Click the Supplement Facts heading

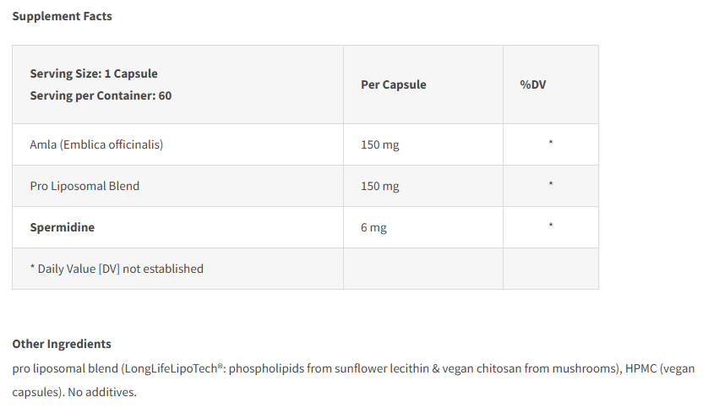pos(62,16)
